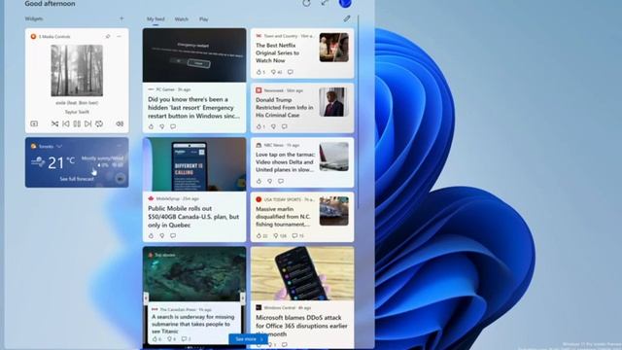Image resolution: width=622 pixels, height=350 pixels.
Task: Mute volume in Media Controls widget
Action: 120,123
